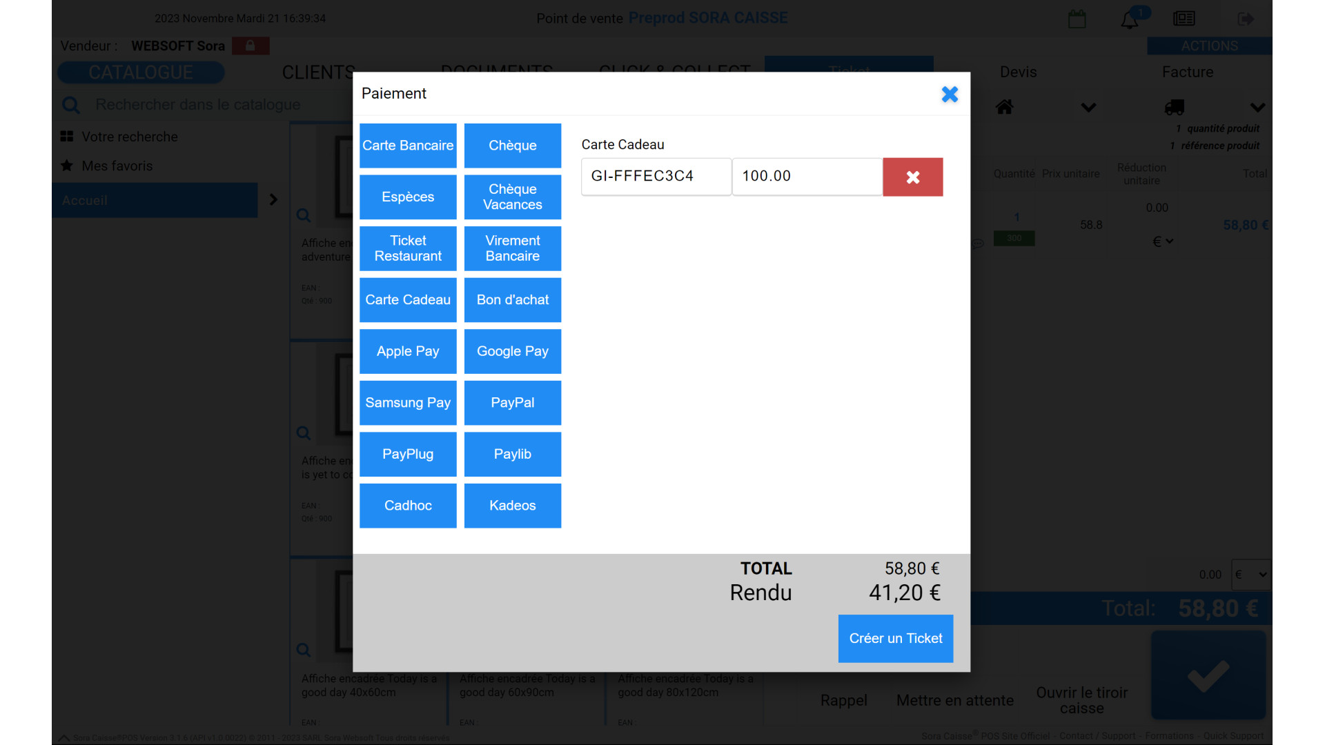Click the newspaper icon in top bar
Viewport: 1325px width, 745px height.
(1184, 19)
